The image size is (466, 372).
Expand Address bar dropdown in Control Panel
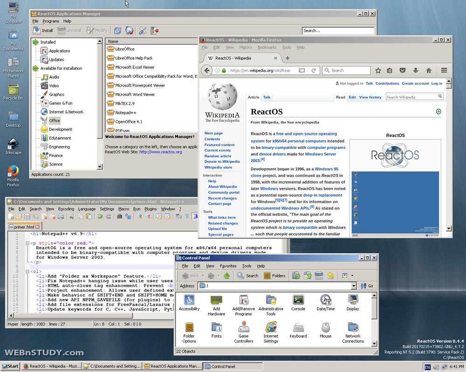[354, 286]
